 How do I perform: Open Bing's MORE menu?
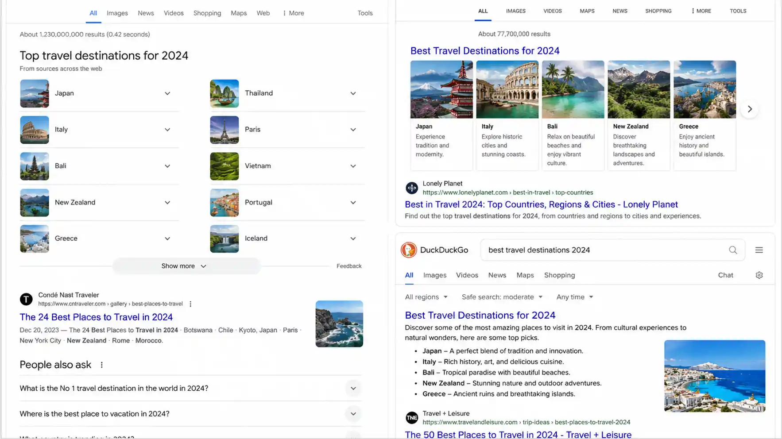[701, 11]
